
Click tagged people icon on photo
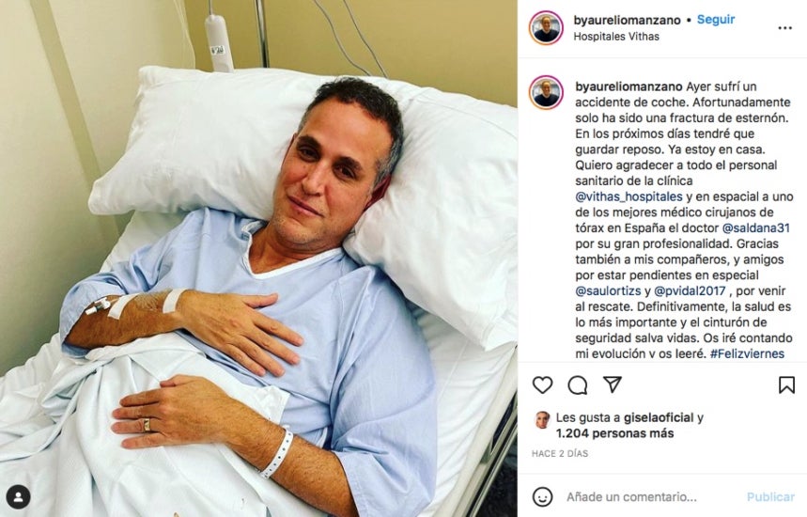point(19,497)
